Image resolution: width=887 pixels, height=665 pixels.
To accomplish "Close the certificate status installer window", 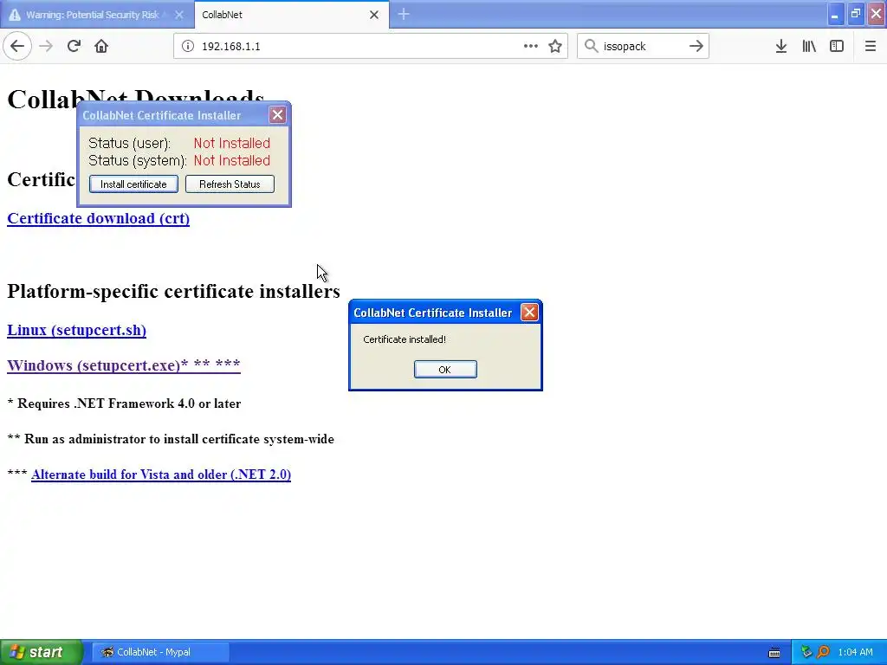I will click(x=277, y=115).
